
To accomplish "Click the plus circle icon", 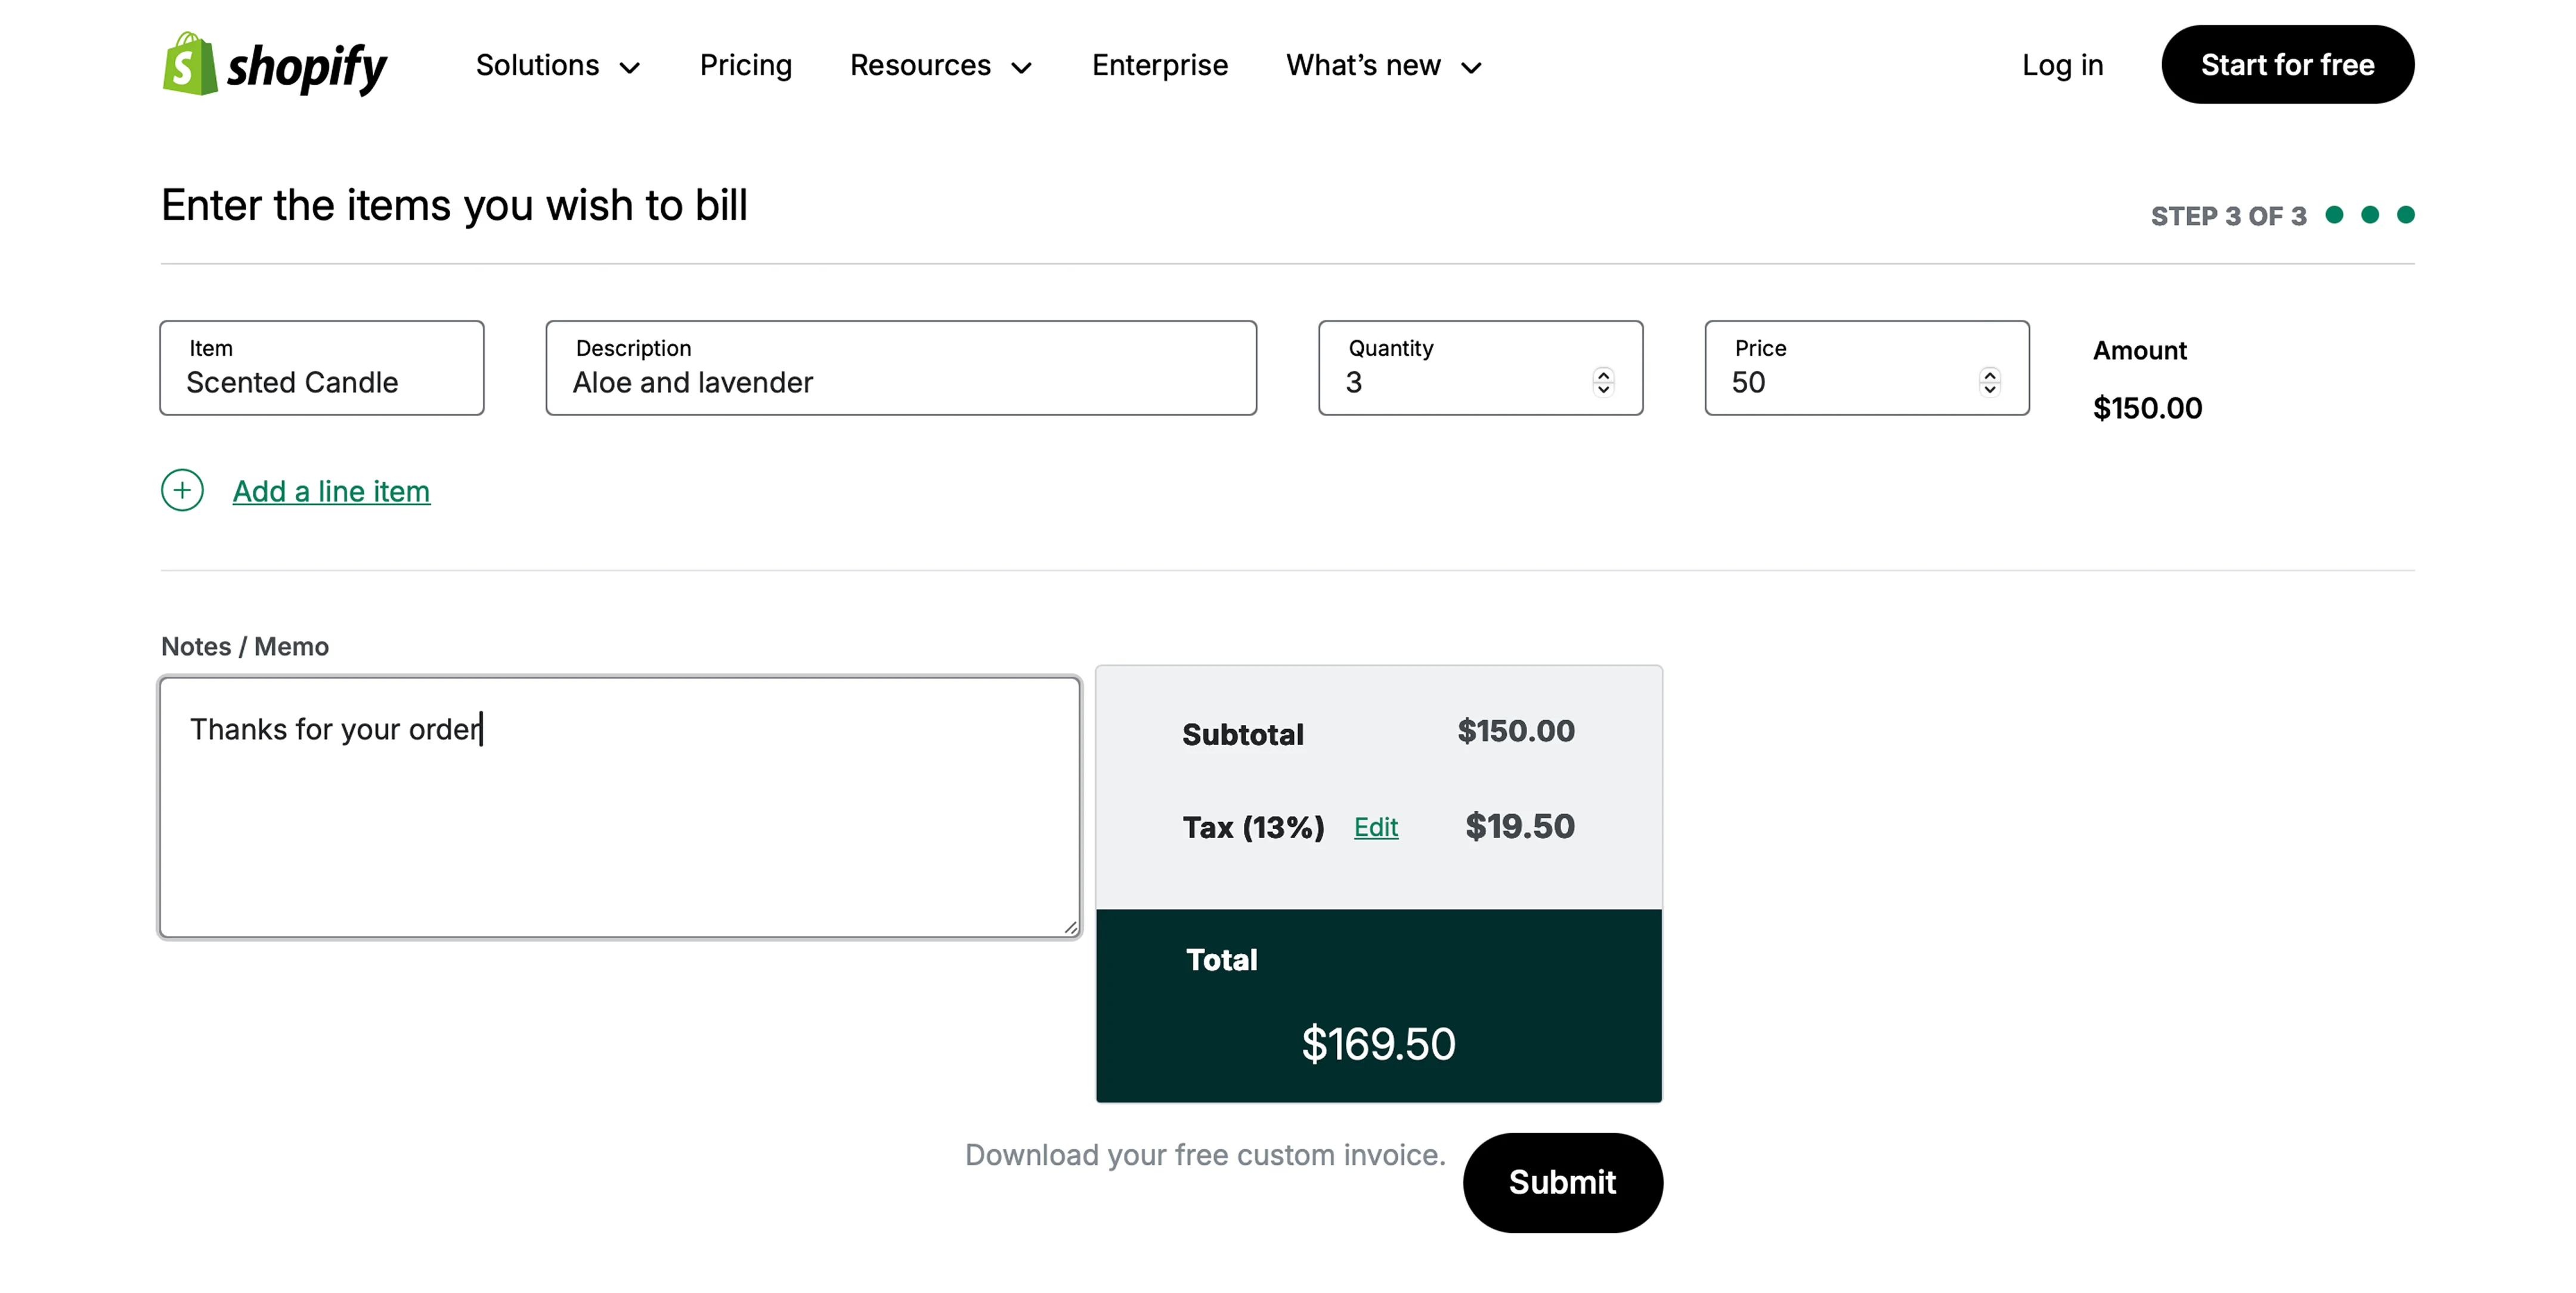I will tap(182, 491).
